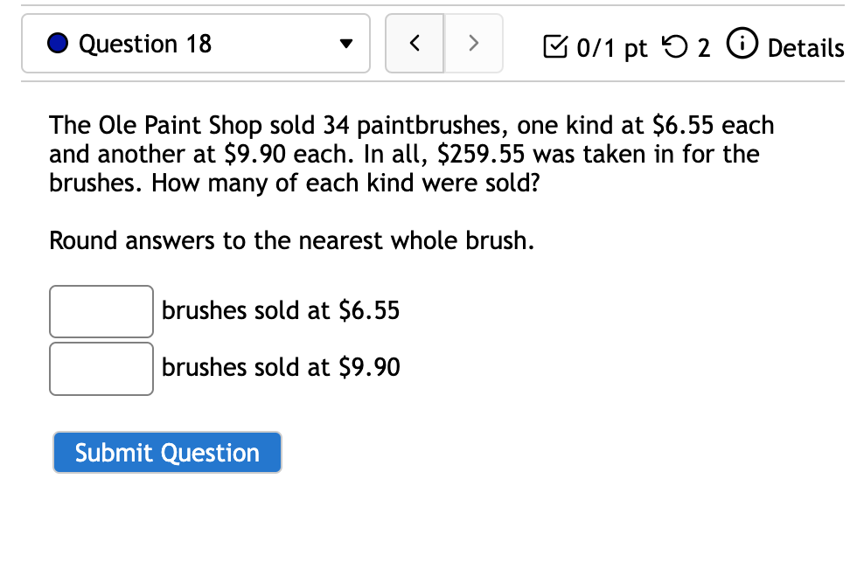The image size is (864, 576).
Task: Open the info icon beside Details
Action: tap(742, 45)
